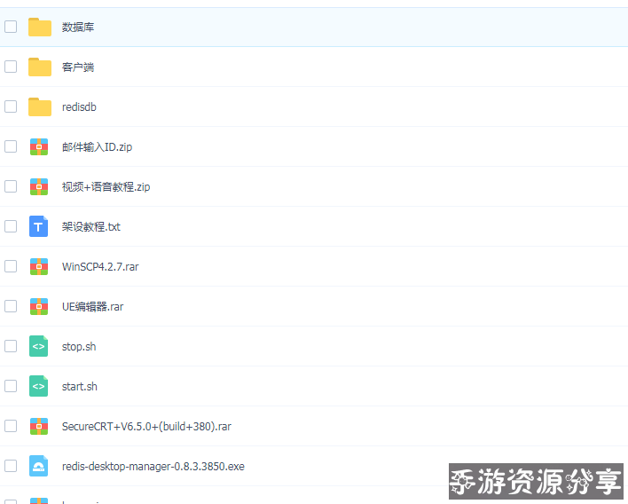Open the redisdb folder by name
Viewport: 628px width, 504px height.
coord(79,107)
